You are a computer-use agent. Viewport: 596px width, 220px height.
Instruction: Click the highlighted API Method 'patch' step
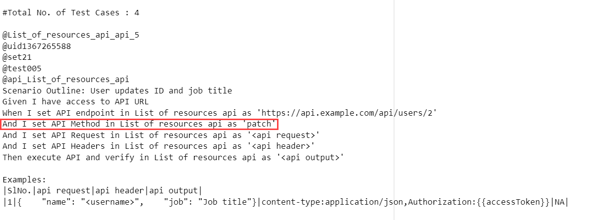point(140,124)
